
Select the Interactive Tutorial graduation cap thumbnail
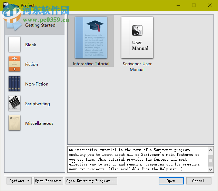91,38
